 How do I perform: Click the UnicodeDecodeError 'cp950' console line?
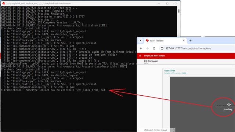pyautogui.click(x=69, y=63)
